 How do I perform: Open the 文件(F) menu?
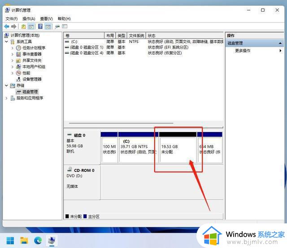12,19
